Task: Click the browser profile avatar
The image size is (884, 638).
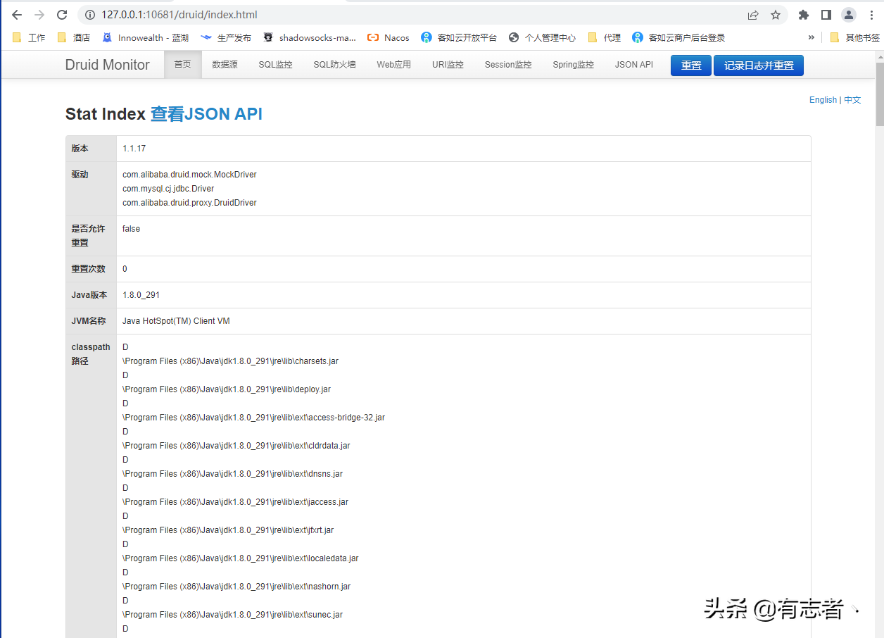Action: click(848, 14)
